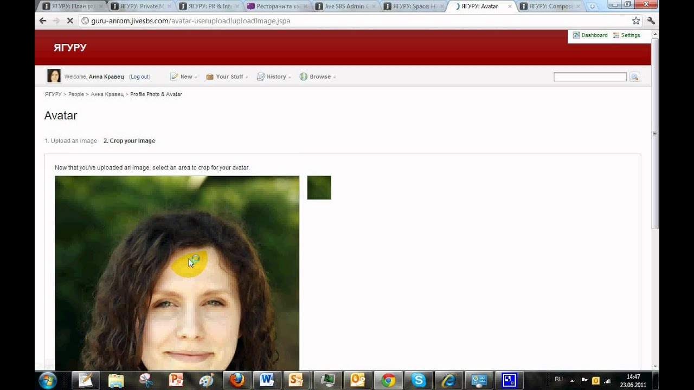Open Skype from the taskbar
This screenshot has width=694, height=390.
point(418,380)
